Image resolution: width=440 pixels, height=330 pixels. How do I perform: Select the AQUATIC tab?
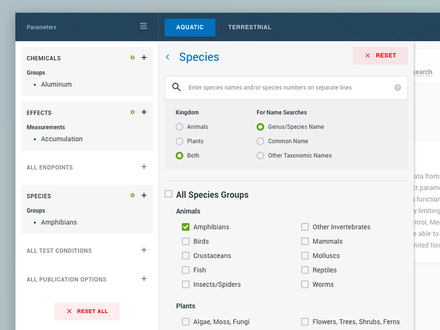189,26
